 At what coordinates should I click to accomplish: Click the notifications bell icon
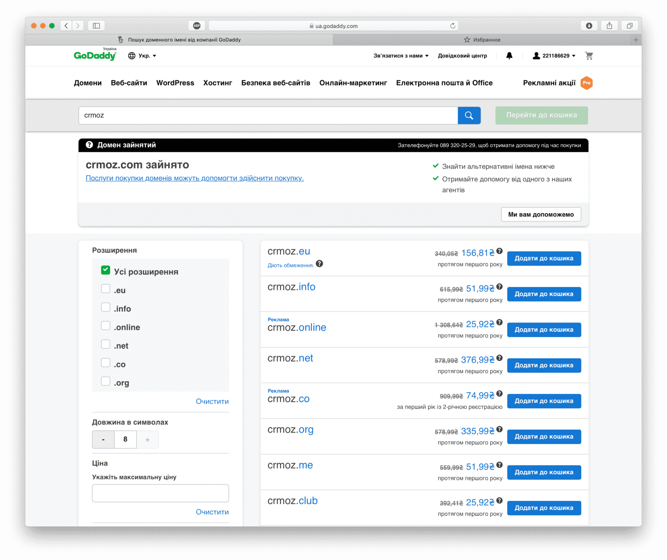(x=509, y=55)
